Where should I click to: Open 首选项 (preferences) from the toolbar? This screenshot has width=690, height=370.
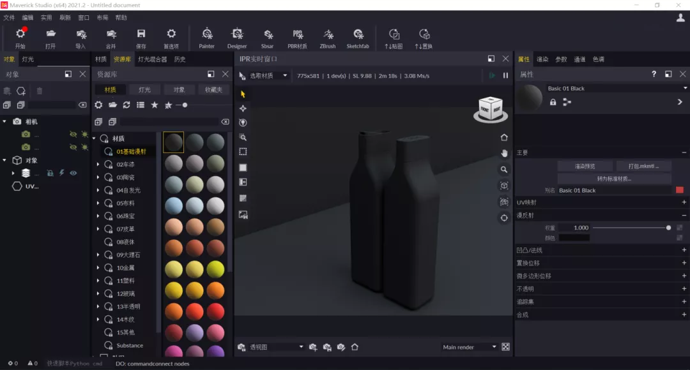[171, 38]
